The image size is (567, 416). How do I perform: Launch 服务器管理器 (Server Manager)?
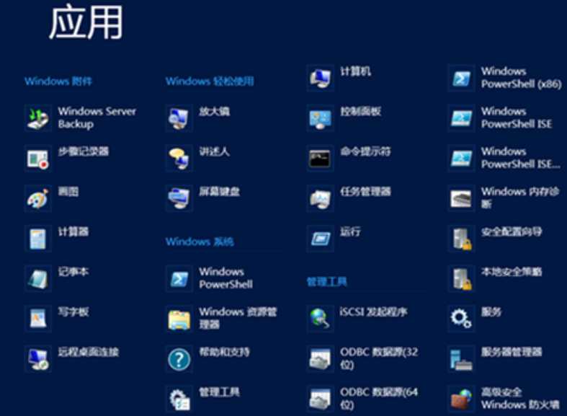point(496,359)
